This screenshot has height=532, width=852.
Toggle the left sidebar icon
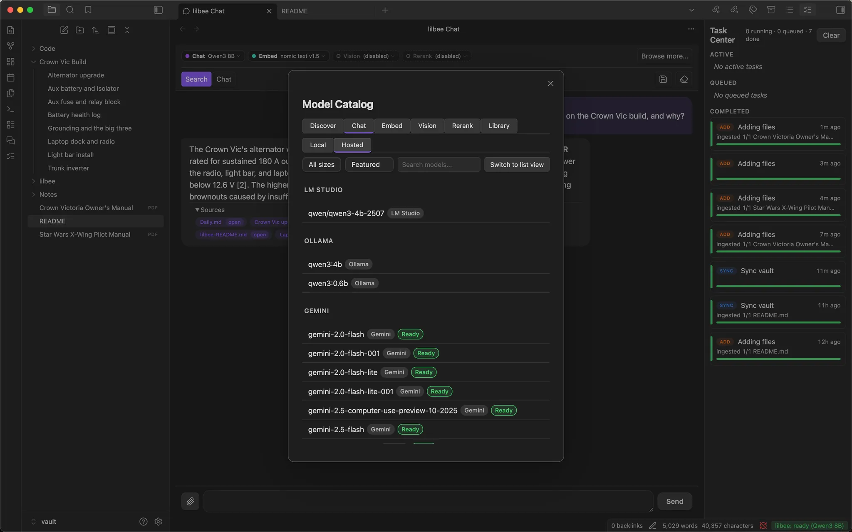(x=158, y=10)
